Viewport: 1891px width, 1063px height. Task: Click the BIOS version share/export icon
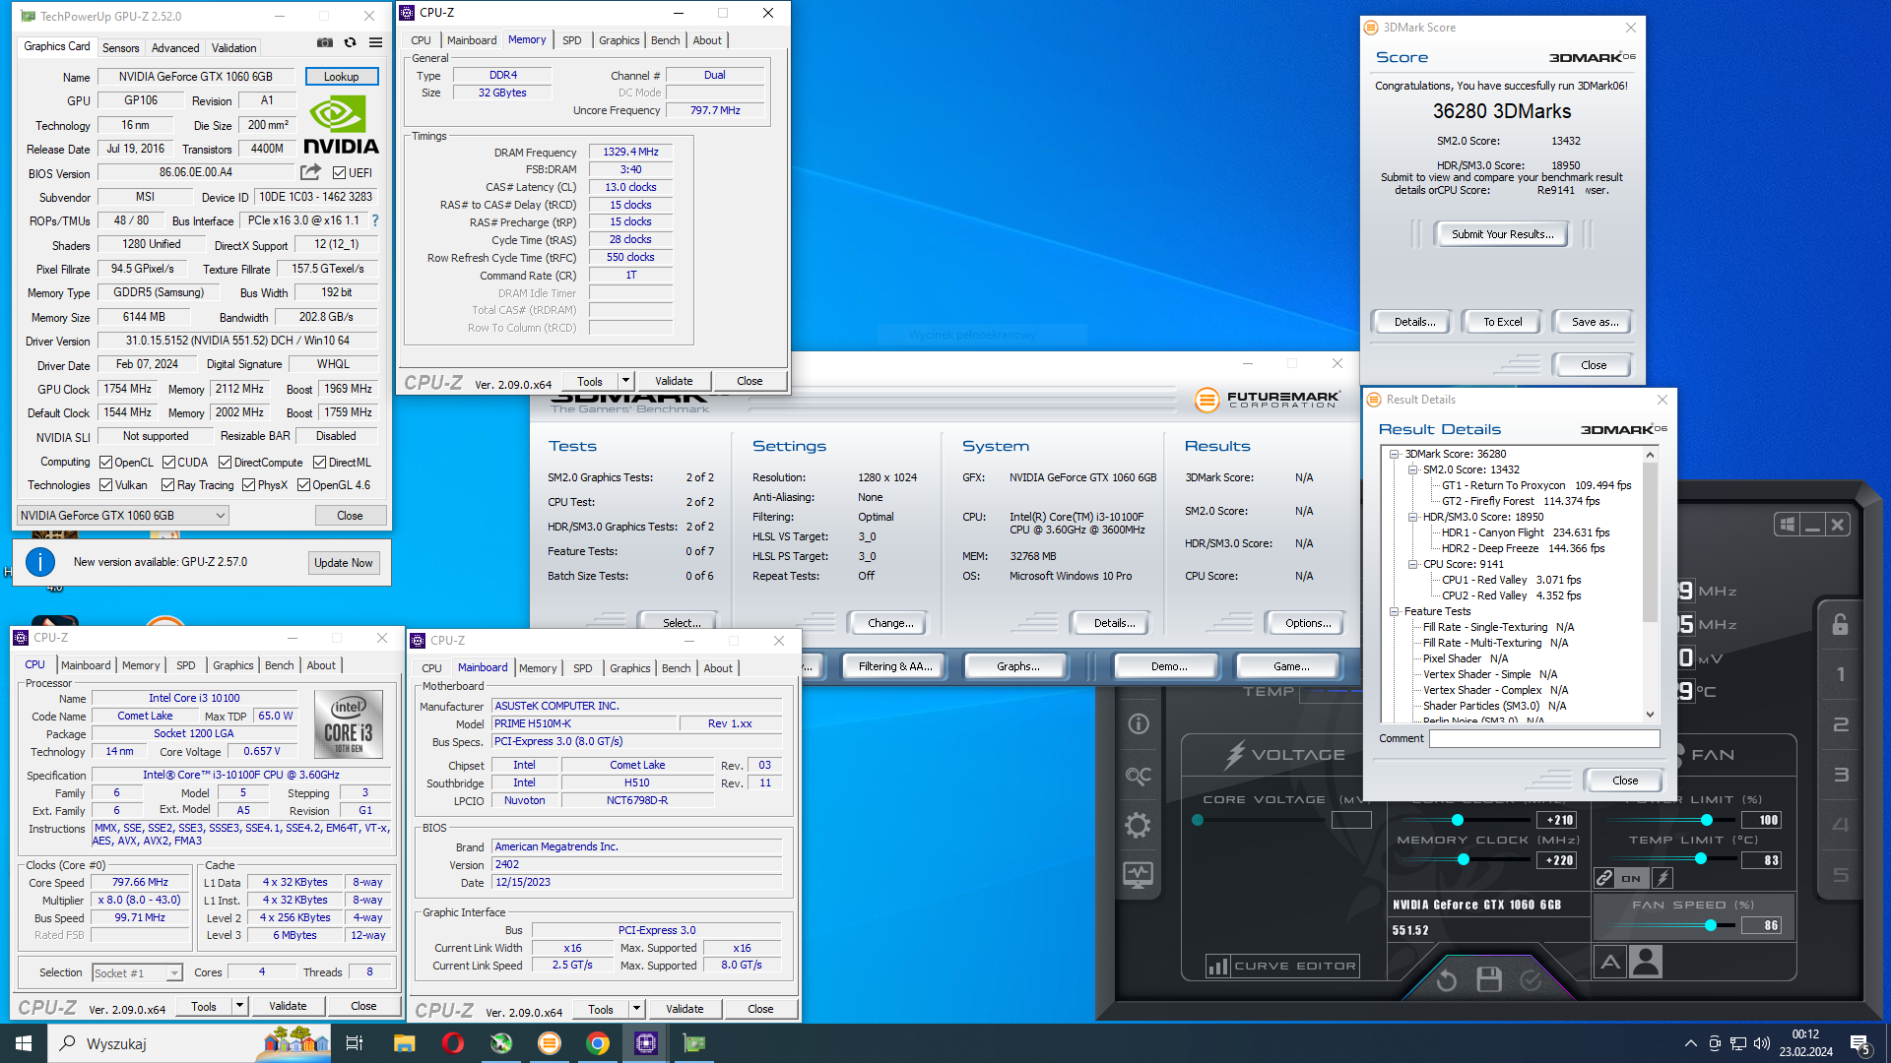(x=310, y=172)
